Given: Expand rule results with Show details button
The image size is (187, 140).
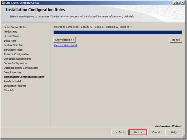Looking at the screenshot, I should coord(64,40).
